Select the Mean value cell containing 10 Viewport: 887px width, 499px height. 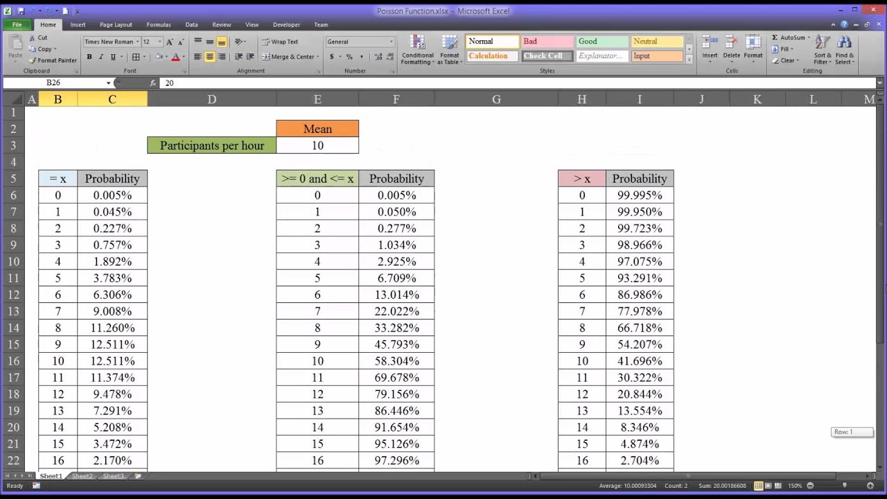[x=317, y=146]
